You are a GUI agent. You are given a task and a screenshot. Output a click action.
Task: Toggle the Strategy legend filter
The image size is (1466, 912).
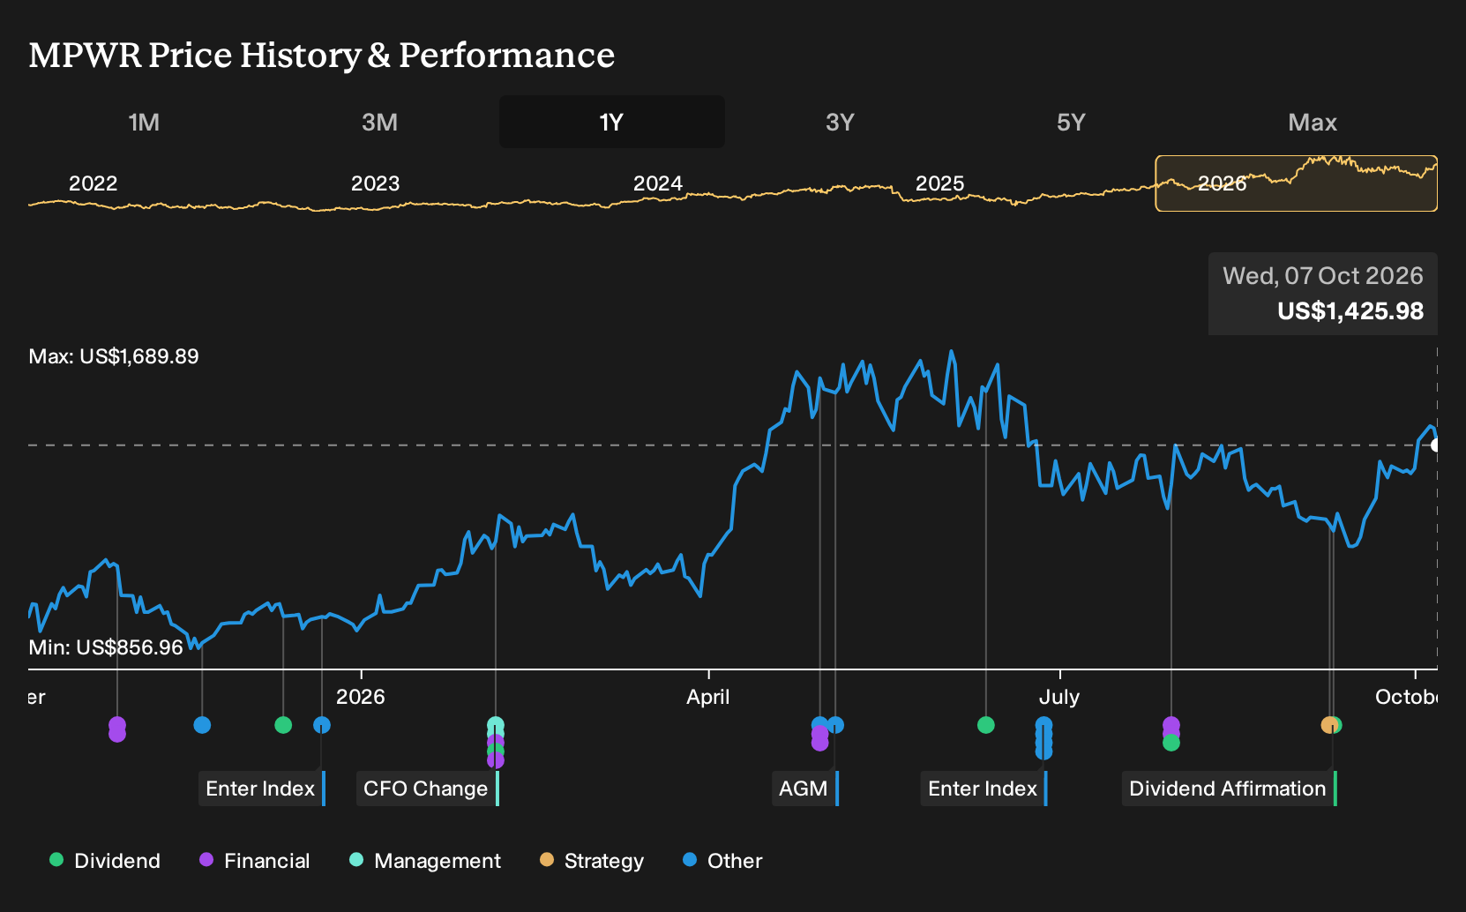pos(592,861)
